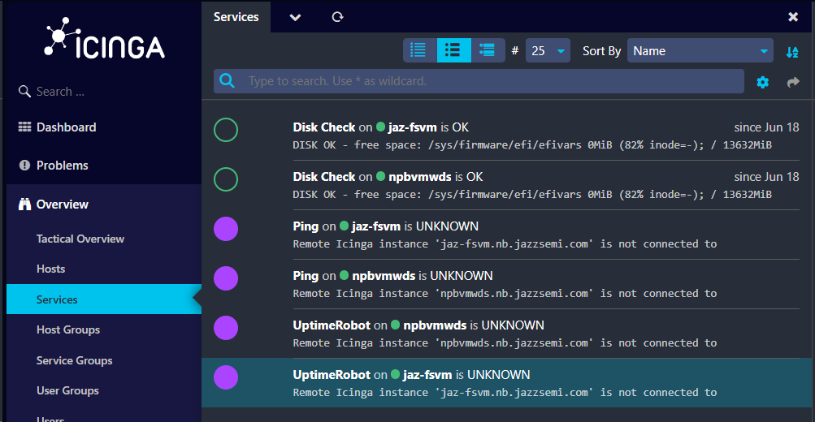This screenshot has width=815, height=422.
Task: Click 'since Jun 18' on Disk Check npbvmwds
Action: [x=766, y=176]
